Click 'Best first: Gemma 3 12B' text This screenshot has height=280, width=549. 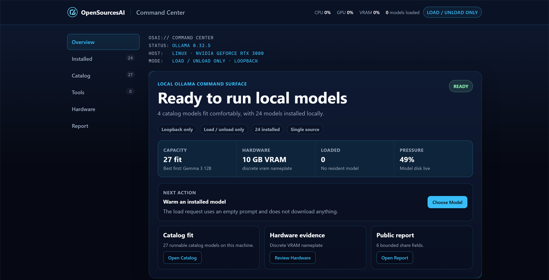point(187,168)
